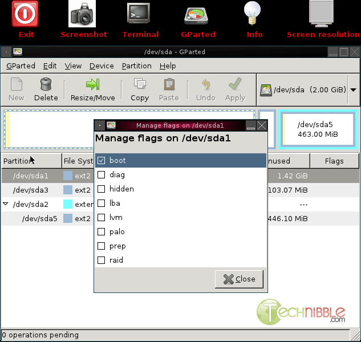Close the Manage flags dialog with X
Screen dimensions: 361x342
click(x=262, y=125)
